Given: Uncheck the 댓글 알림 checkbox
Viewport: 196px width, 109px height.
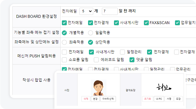Looking at the screenshot, I should (x=132, y=60).
